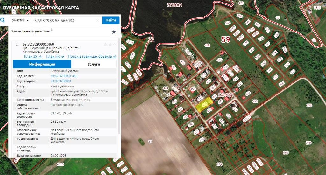Click parcel label 258 on the map
The height and width of the screenshot is (175, 326).
point(309,105)
